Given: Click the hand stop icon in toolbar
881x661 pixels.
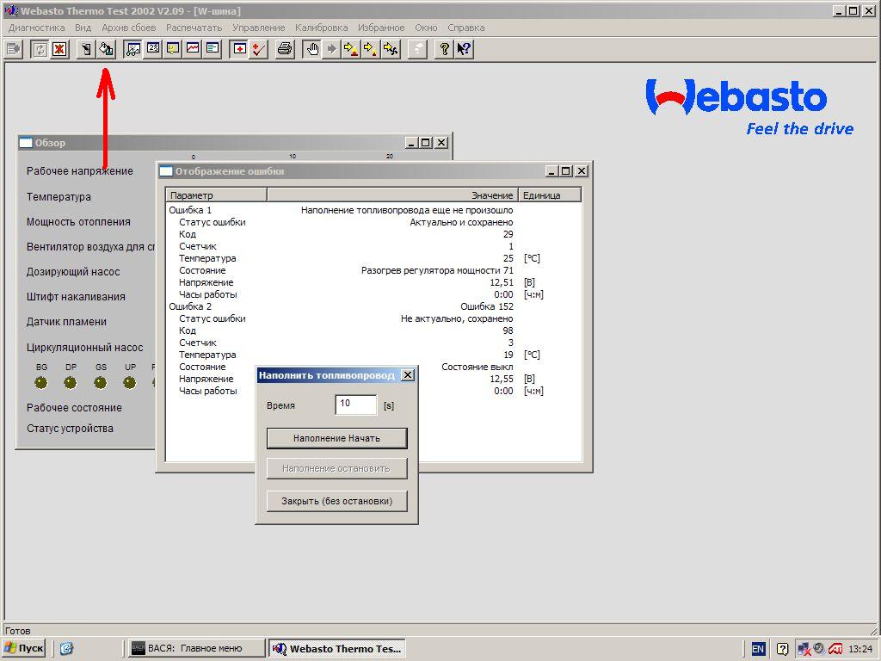Looking at the screenshot, I should pos(311,49).
